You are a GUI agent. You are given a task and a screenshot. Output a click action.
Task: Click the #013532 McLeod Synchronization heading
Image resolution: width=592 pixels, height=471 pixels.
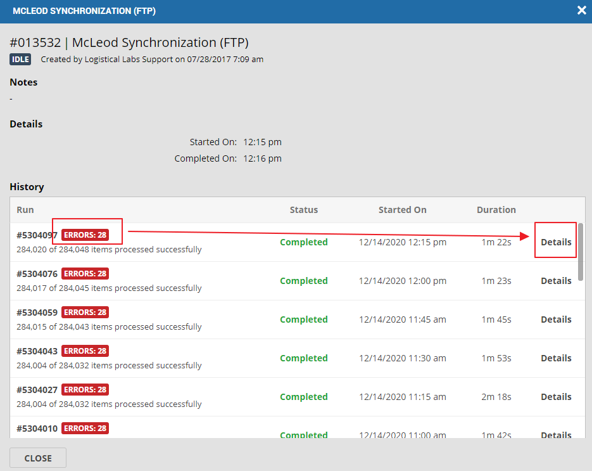[x=129, y=42]
